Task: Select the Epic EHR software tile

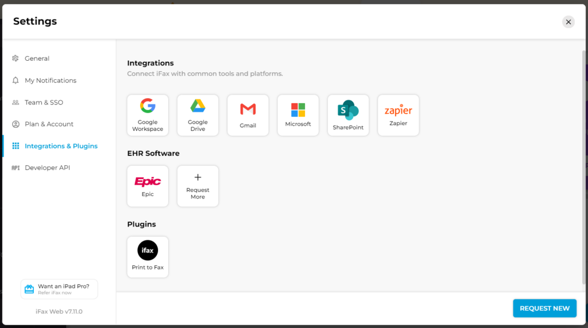Action: tap(148, 186)
